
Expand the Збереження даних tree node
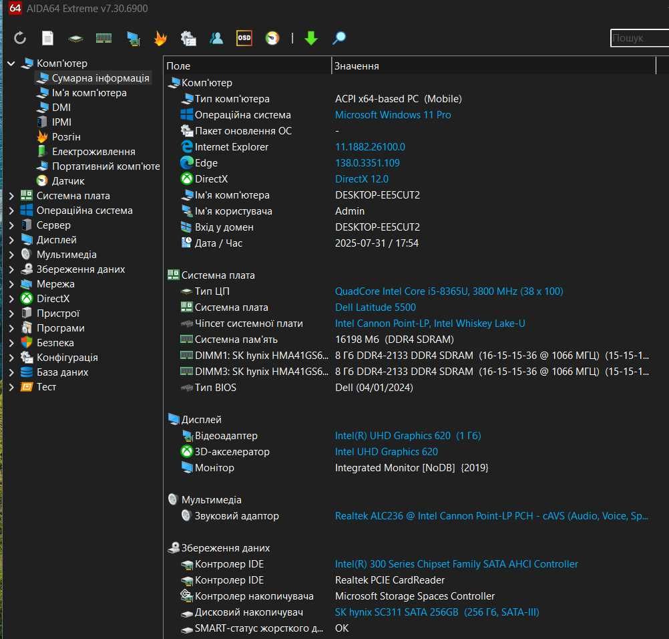coord(11,269)
